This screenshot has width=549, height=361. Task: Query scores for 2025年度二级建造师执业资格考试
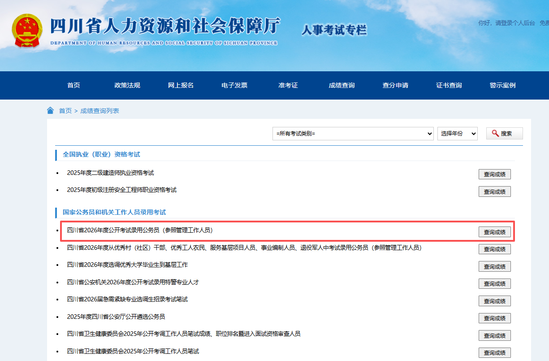[494, 174]
